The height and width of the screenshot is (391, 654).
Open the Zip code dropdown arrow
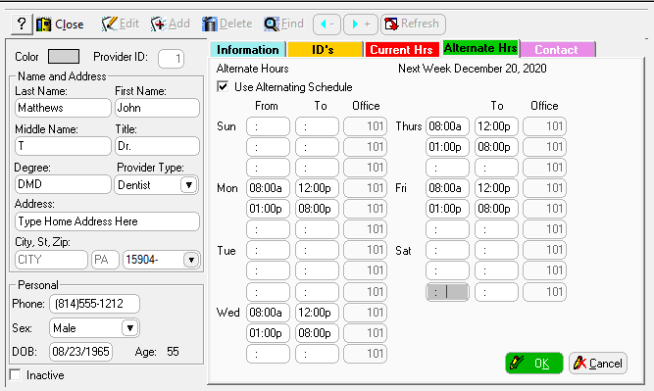[x=191, y=260]
